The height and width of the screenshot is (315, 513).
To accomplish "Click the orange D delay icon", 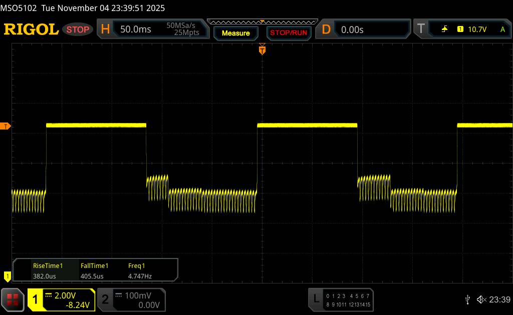I will [x=326, y=29].
